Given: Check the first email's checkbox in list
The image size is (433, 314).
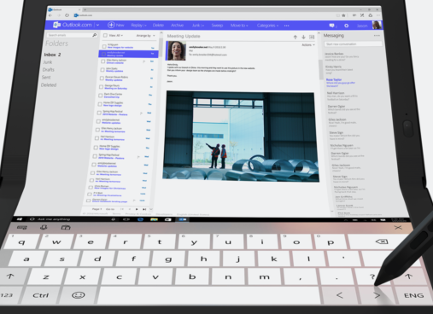Looking at the screenshot, I should (104, 46).
